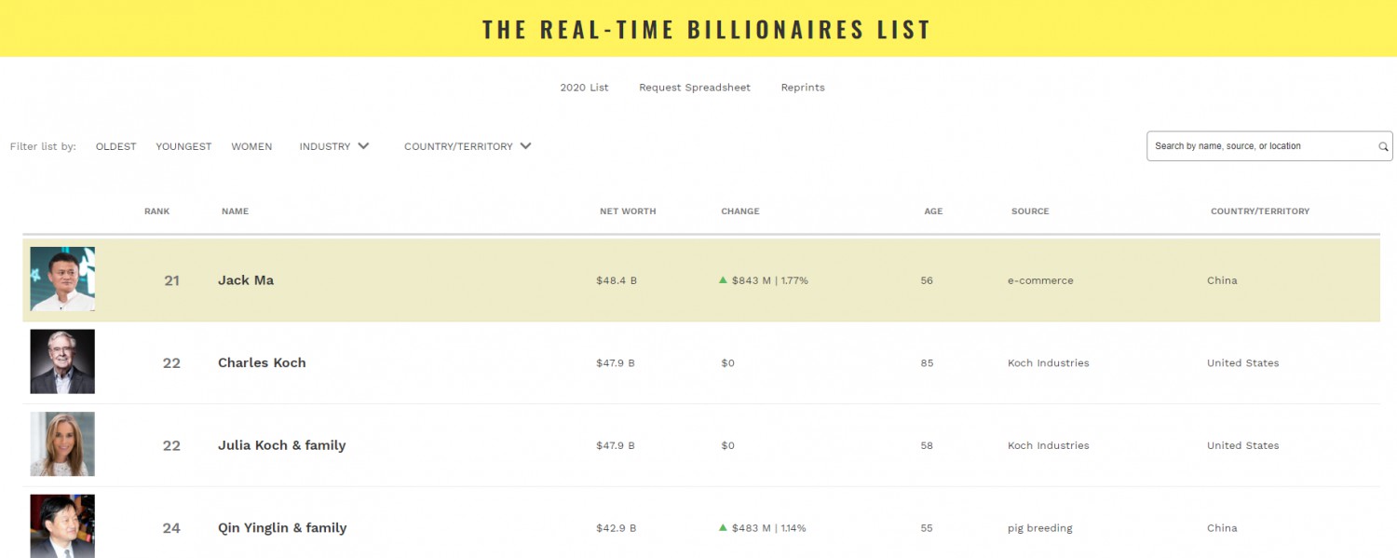Click Charles Koch's portrait thumbnail
The height and width of the screenshot is (558, 1397).
62,361
